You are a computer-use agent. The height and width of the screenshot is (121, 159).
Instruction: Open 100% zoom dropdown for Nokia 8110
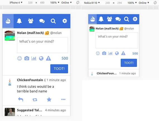pyautogui.click(x=132, y=3)
